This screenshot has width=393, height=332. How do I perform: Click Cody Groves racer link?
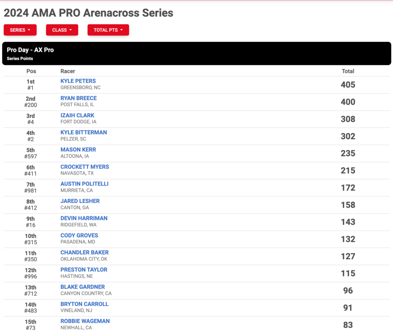pos(79,236)
